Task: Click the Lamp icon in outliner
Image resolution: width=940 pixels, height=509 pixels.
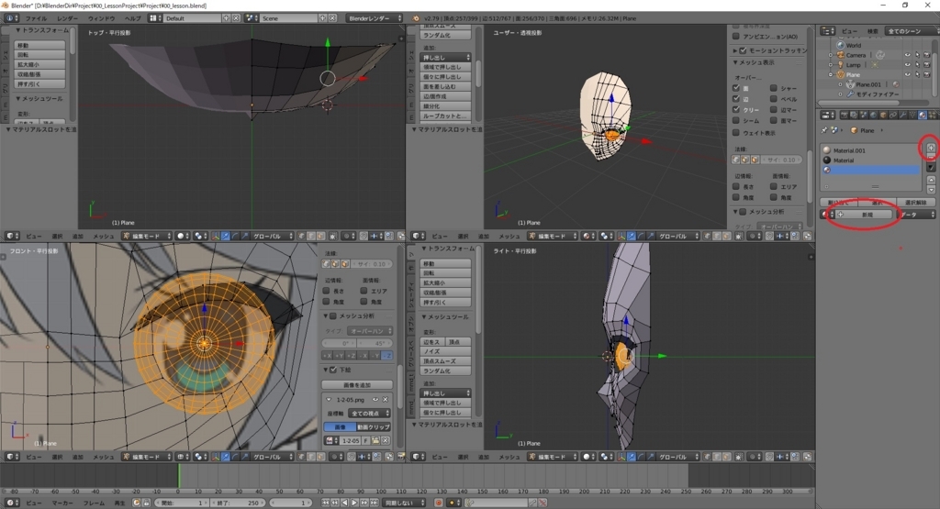Action: coord(841,65)
